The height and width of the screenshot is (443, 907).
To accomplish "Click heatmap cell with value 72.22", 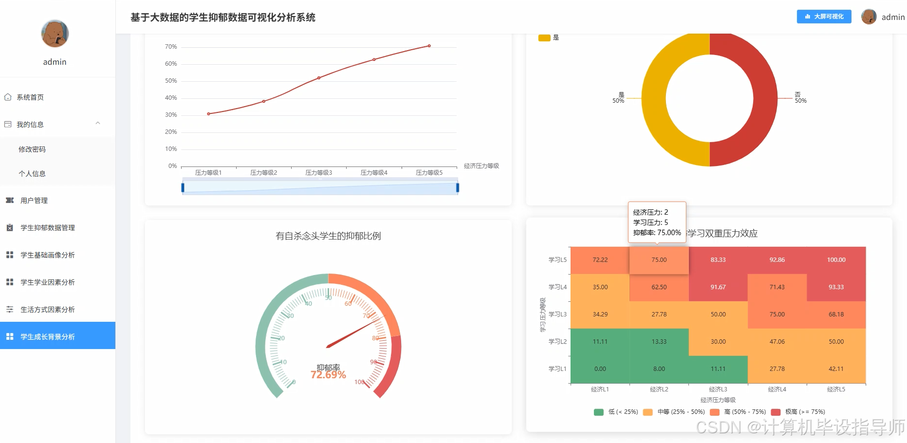I will point(600,260).
